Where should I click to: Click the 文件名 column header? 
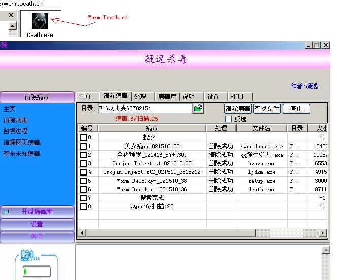point(262,128)
